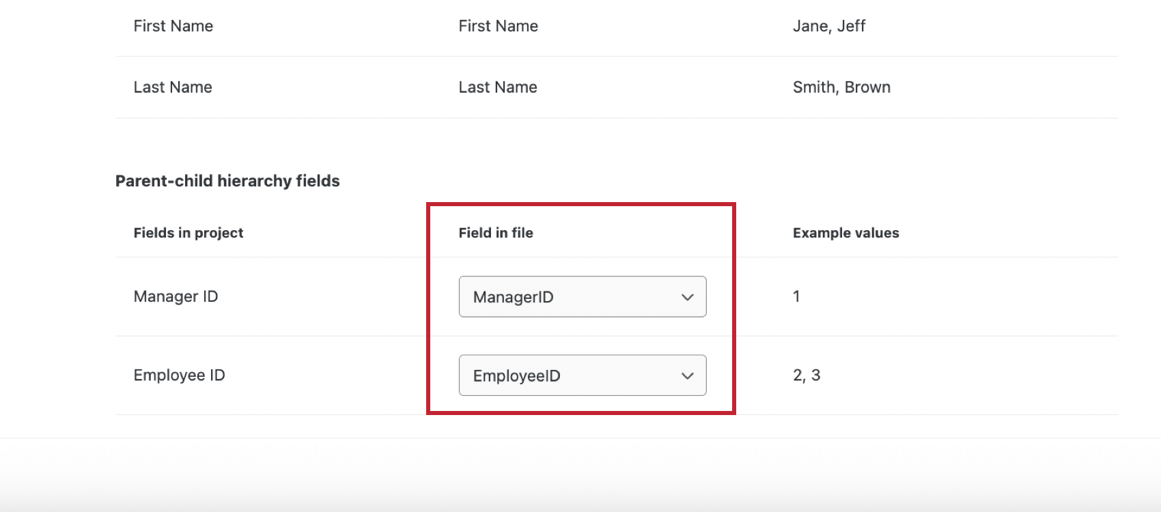
Task: Click the chevron arrow beside ManagerID
Action: click(x=688, y=297)
